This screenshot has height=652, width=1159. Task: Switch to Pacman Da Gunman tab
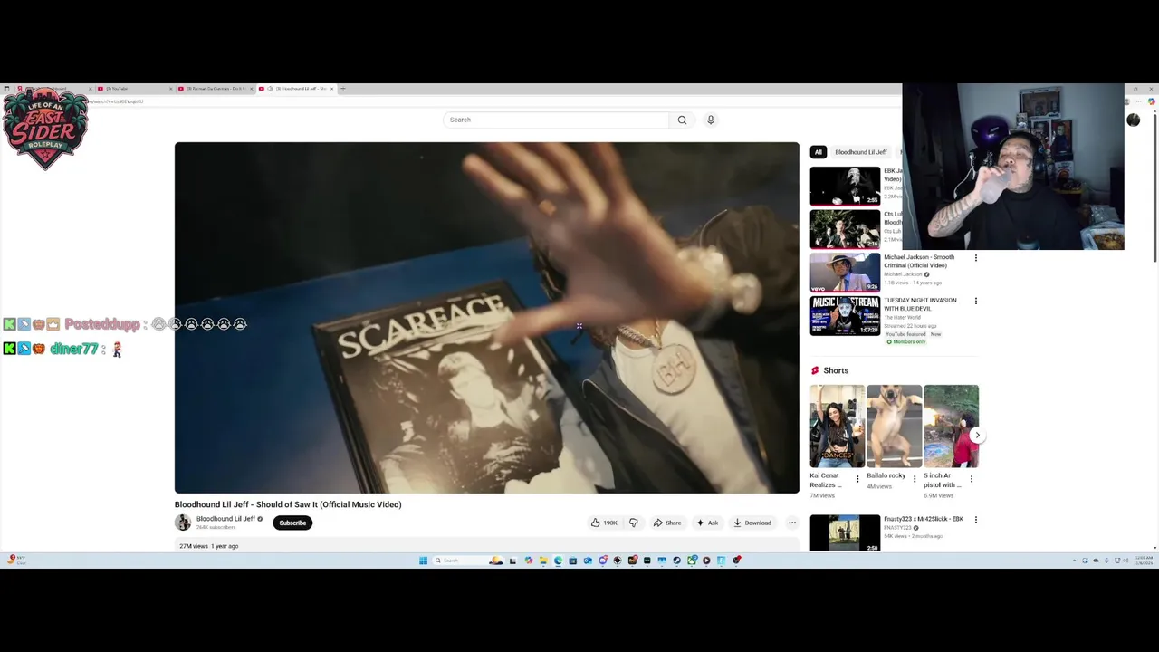point(215,89)
